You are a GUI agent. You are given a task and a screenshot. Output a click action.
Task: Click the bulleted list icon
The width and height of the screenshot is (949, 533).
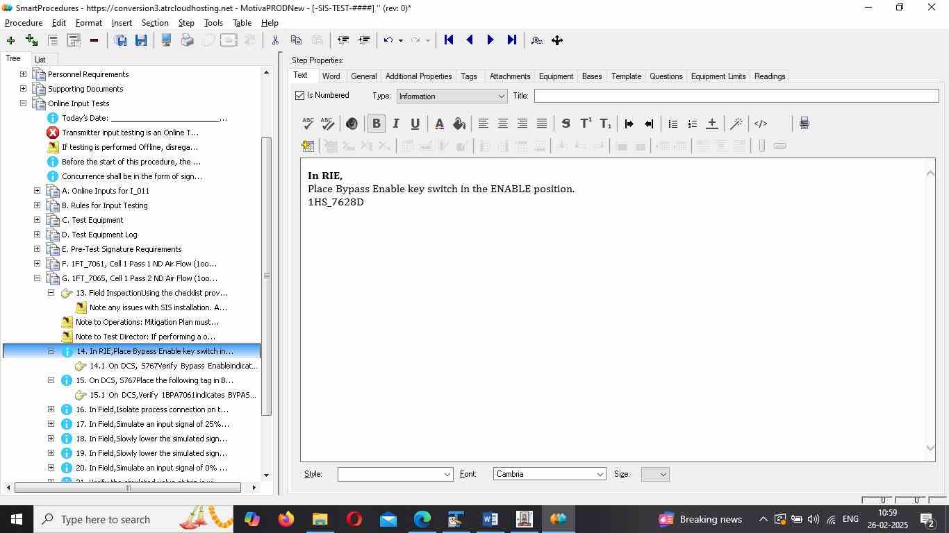point(672,124)
